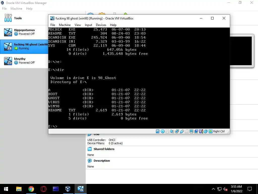
Task: Click the resize grip in VM status bar corner
Action: click(x=228, y=132)
